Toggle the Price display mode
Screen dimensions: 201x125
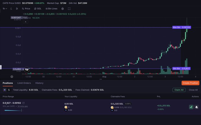(26, 9)
